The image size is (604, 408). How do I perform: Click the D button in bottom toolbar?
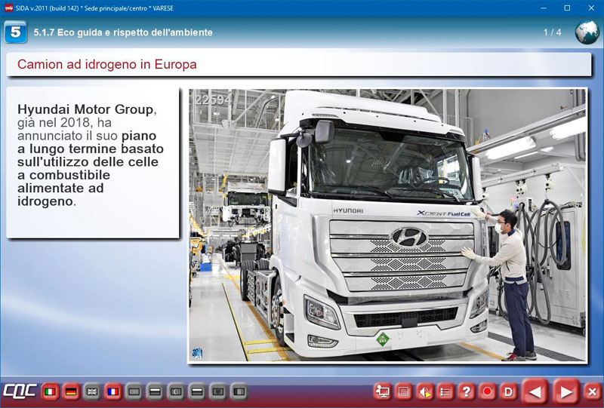coord(508,391)
